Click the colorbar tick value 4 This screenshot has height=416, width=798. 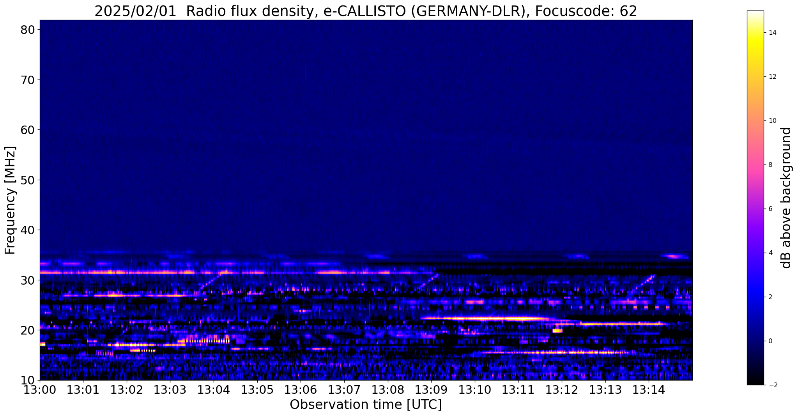[770, 253]
